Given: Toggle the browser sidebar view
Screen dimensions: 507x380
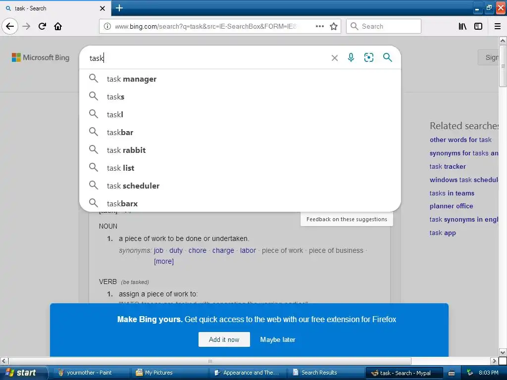Looking at the screenshot, I should [478, 26].
